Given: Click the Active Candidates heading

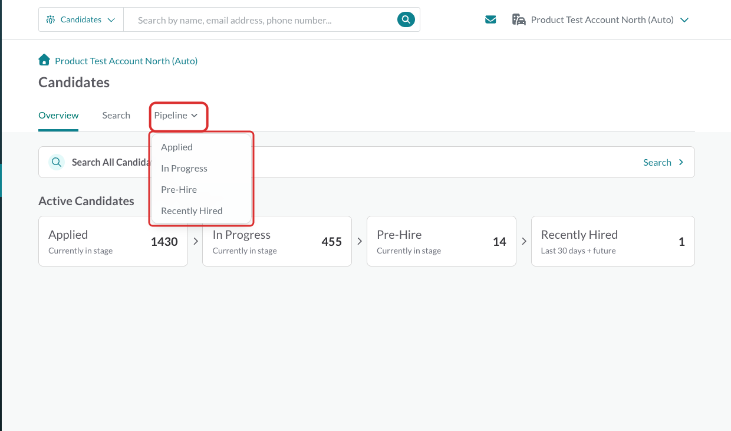Looking at the screenshot, I should click(86, 201).
